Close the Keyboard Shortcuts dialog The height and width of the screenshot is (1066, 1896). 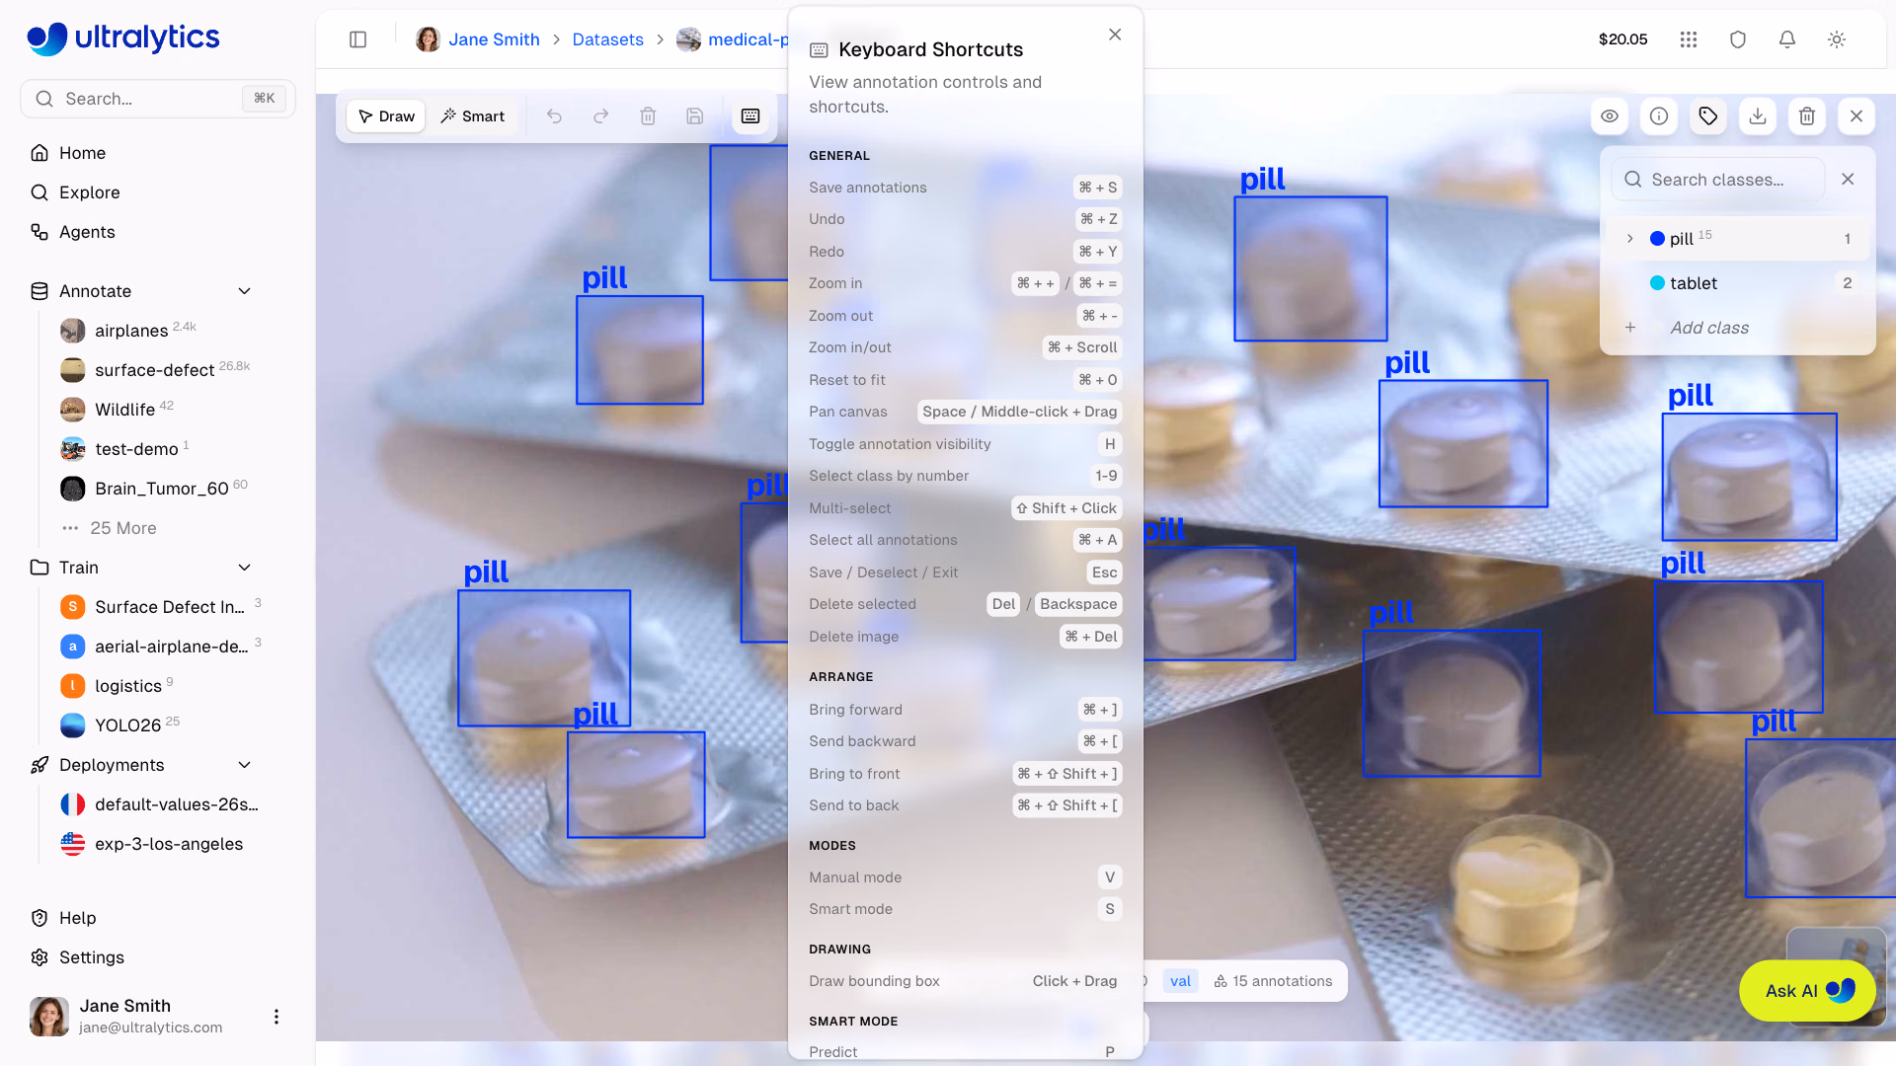(1115, 35)
